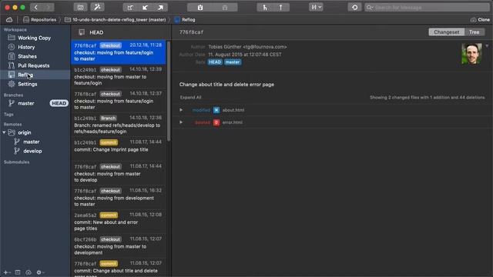The width and height of the screenshot is (493, 277).
Task: Click the cloud icon in sidebar footer
Action: [x=29, y=272]
